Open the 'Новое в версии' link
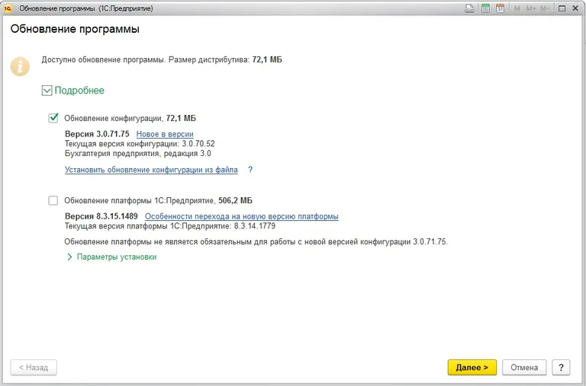Screen dimensions: 586x386 [165, 134]
